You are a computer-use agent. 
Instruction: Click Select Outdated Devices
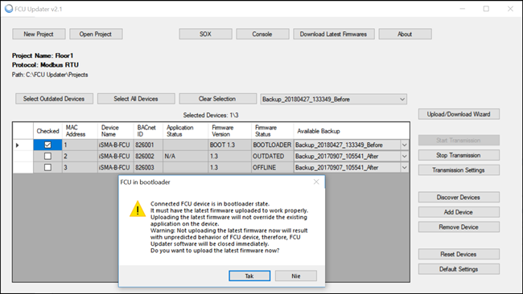coord(54,99)
